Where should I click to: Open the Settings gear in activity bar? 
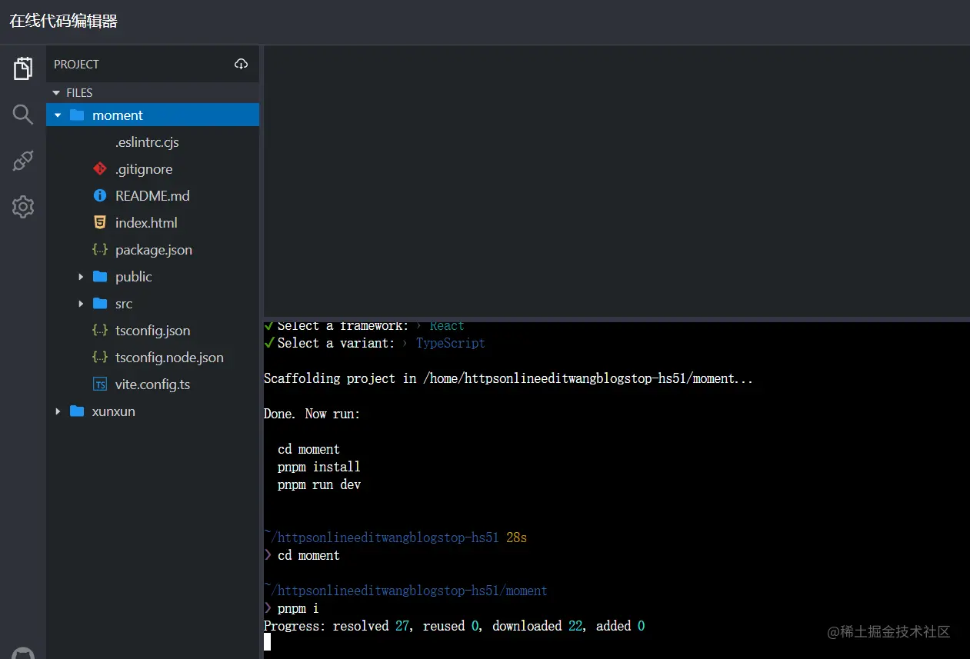(x=23, y=207)
